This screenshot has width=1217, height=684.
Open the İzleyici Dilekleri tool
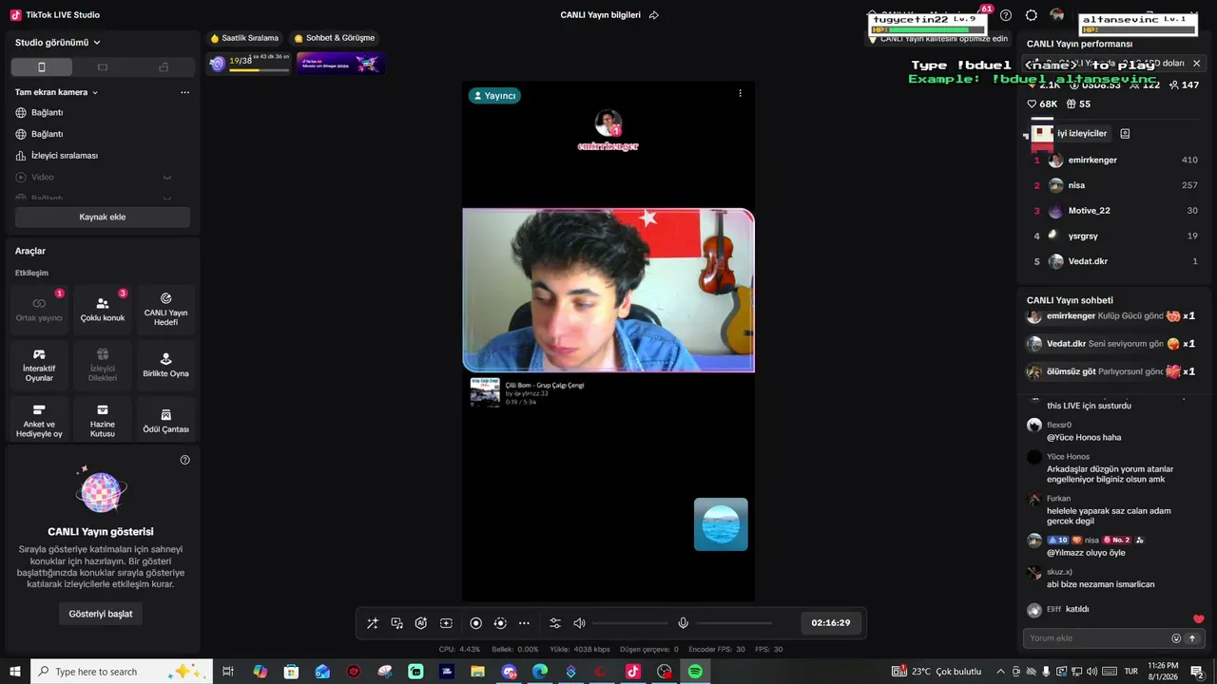(x=103, y=366)
